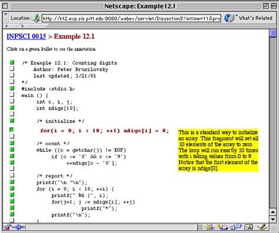The height and width of the screenshot is (233, 279).
Task: Click the green bullet beside while getchar loop
Action: 12,149
